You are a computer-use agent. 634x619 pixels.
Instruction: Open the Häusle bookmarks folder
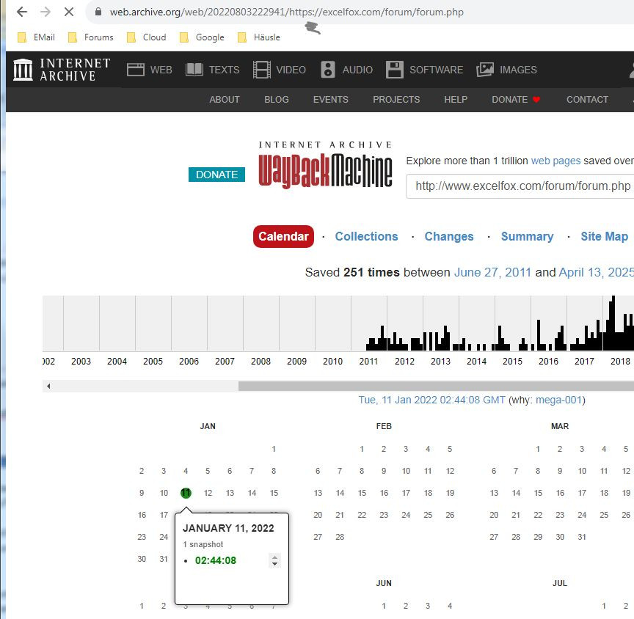[x=259, y=37]
